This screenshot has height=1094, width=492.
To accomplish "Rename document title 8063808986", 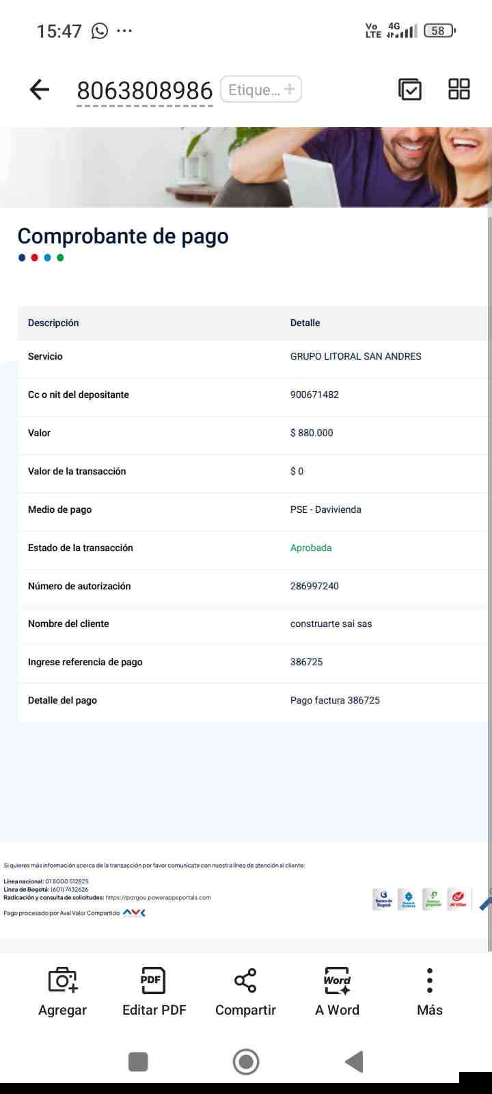I will click(145, 90).
